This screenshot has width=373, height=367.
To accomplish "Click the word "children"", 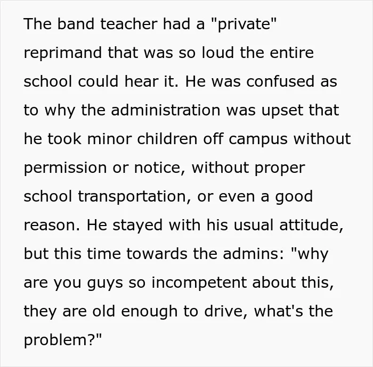I will 167,139.
